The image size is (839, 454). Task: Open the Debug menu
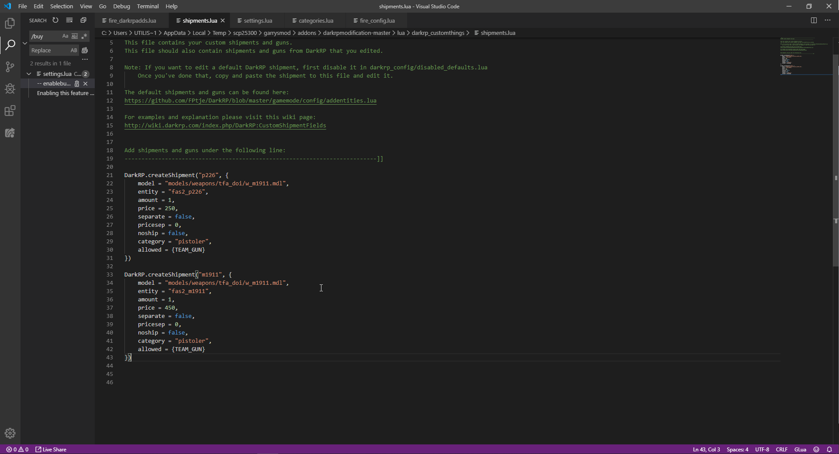click(121, 6)
